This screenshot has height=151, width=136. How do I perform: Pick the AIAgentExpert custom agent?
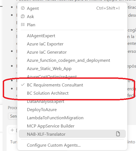tap(72, 36)
